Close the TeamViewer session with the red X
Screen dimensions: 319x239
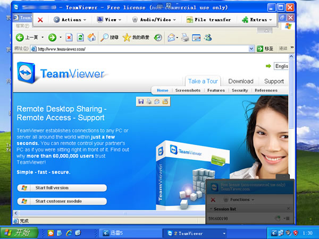tap(40, 20)
